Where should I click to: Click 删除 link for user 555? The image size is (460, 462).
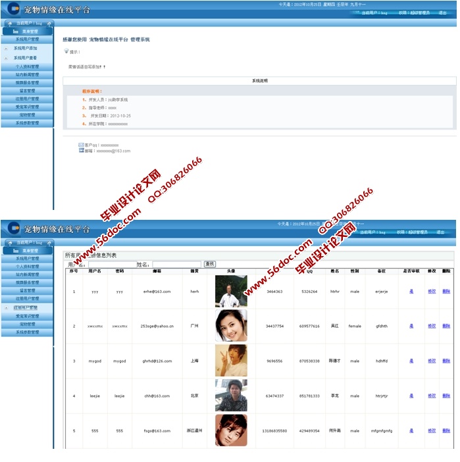(446, 431)
